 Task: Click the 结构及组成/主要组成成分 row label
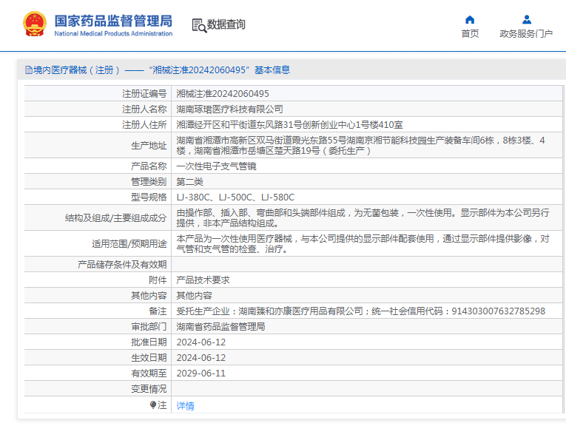(x=116, y=218)
